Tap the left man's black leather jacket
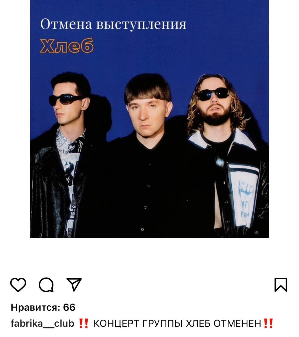The height and width of the screenshot is (337, 299). tap(47, 184)
